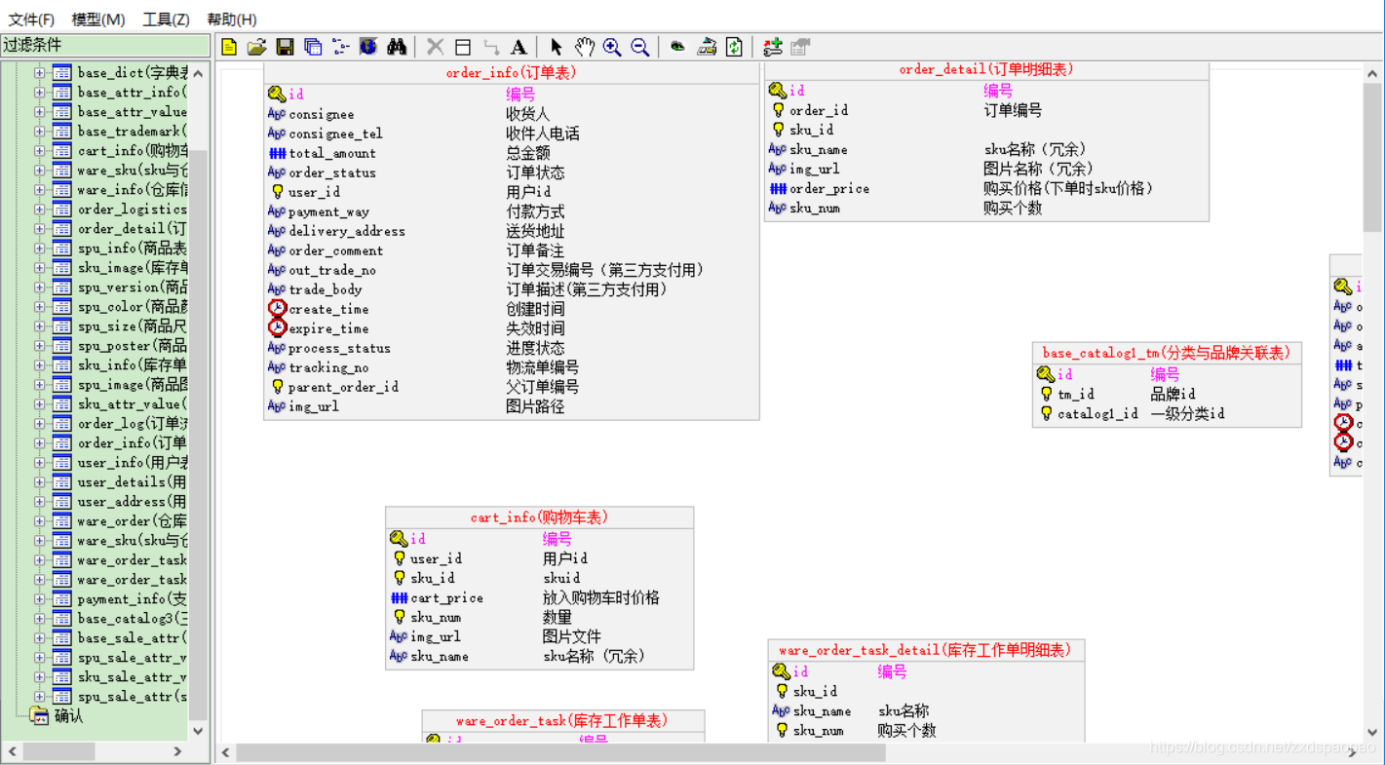Expand the order_detail tree node
Screen dimensions: 1385x765
coord(39,228)
